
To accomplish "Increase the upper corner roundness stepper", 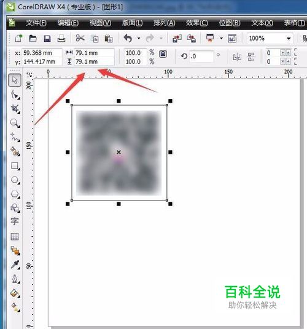I will (289, 53).
